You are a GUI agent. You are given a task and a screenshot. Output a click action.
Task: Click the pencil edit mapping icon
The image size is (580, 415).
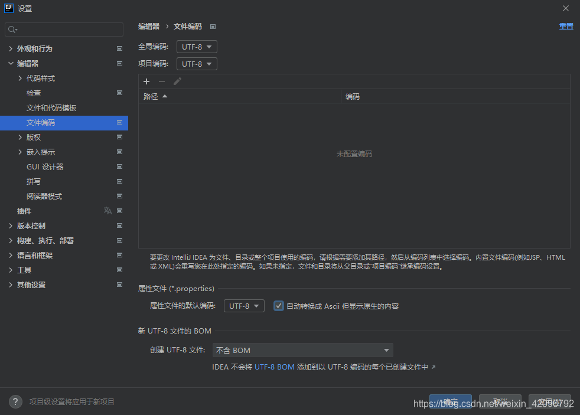177,81
